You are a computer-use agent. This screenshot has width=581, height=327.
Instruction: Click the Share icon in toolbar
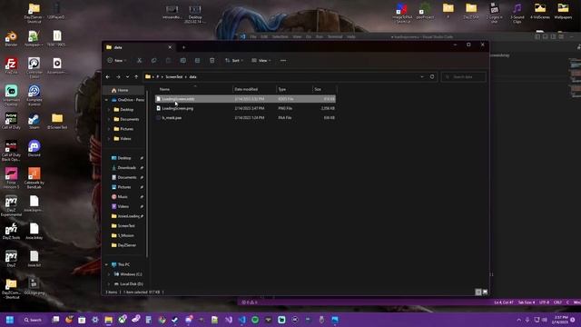(197, 61)
